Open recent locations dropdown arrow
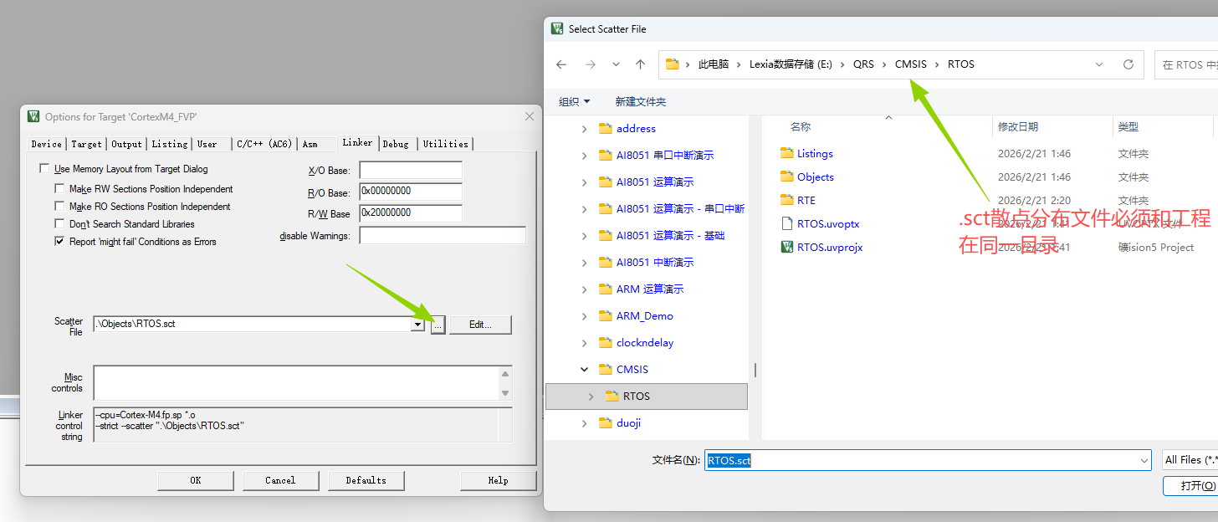The height and width of the screenshot is (522, 1218). 617,64
